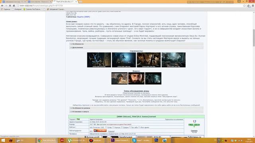Open the red taskbar app beside Start
The width and height of the screenshot is (255, 143).
pyautogui.click(x=11, y=140)
